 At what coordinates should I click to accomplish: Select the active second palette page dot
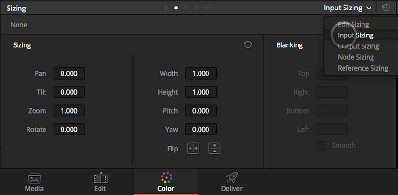click(176, 8)
